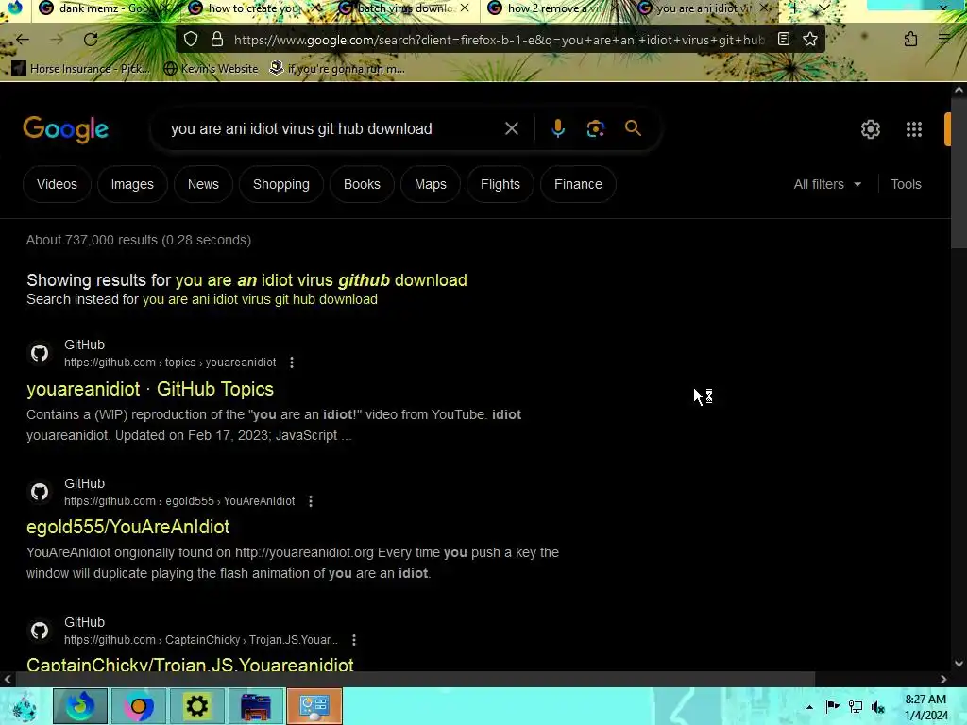
Task: Click the Firefox icon in the taskbar
Action: [80, 706]
